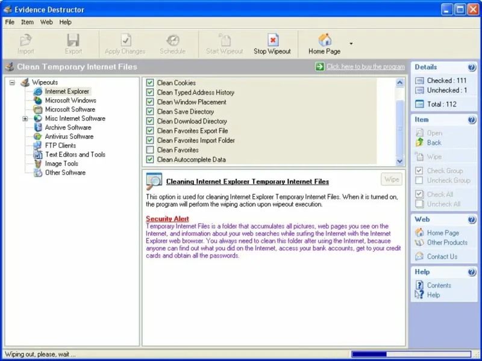482x361 pixels.
Task: Click Other Products in Web panel
Action: pos(447,242)
